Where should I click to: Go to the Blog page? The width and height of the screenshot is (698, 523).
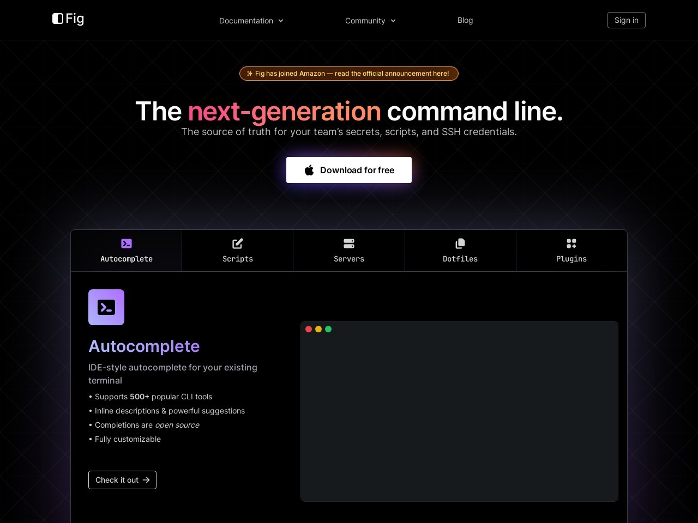coord(465,20)
